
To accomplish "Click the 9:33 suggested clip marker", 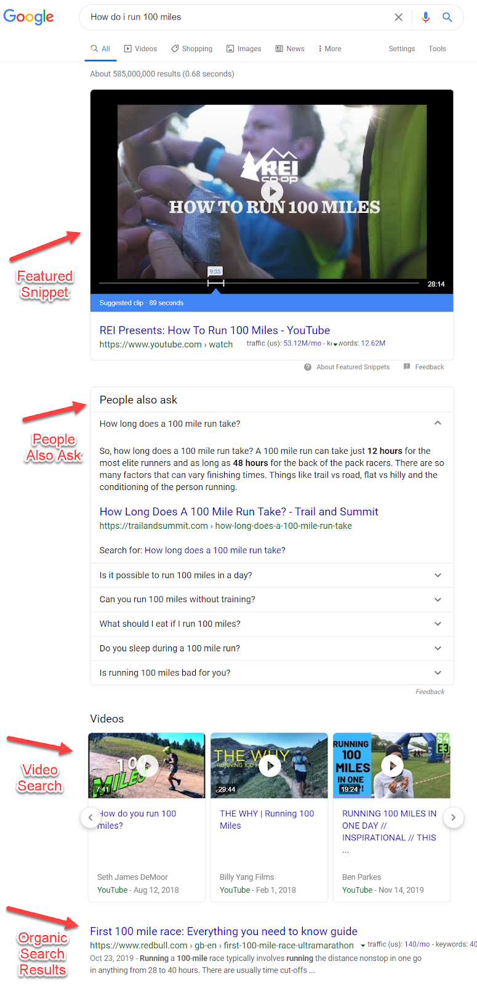I will point(215,271).
